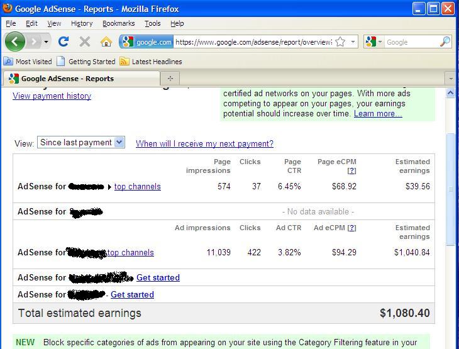
Task: Click the Back navigation arrow
Action: coord(15,42)
